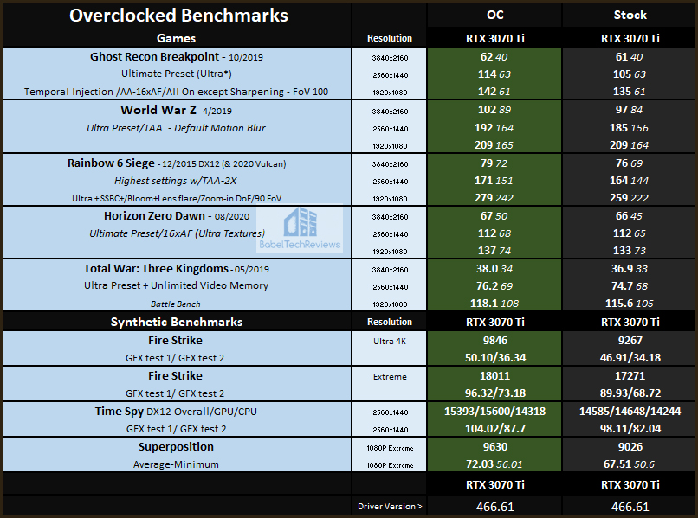Screen dimensions: 698x518
Task: Select OC Rainbow 6 Siege value "79 72"
Action: click(494, 163)
